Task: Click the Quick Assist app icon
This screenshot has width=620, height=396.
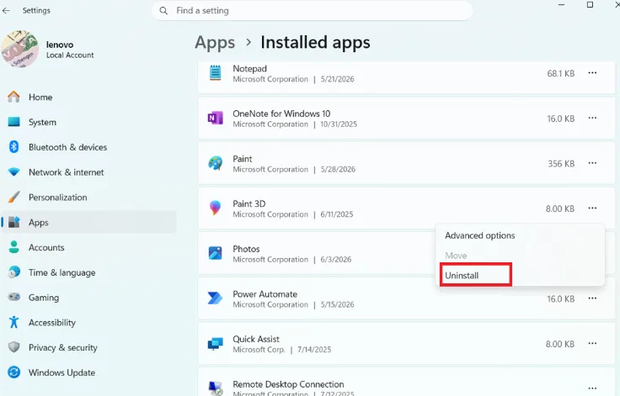Action: coord(215,344)
